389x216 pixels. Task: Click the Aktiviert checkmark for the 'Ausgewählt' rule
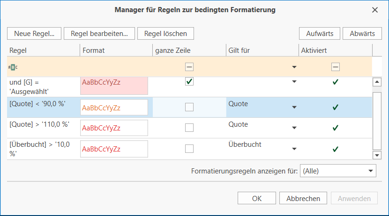click(335, 82)
